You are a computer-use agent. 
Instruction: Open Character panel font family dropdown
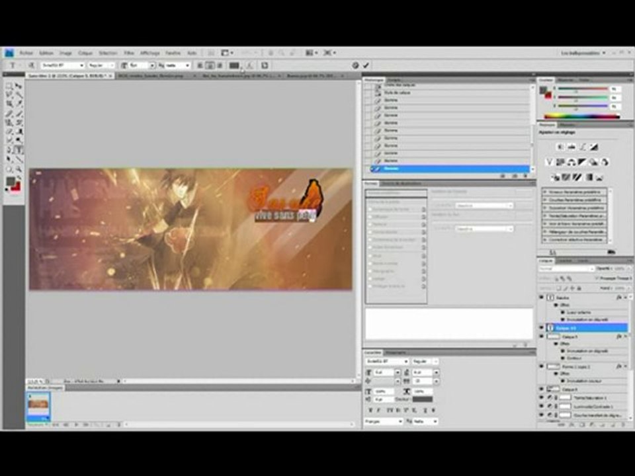tap(387, 361)
